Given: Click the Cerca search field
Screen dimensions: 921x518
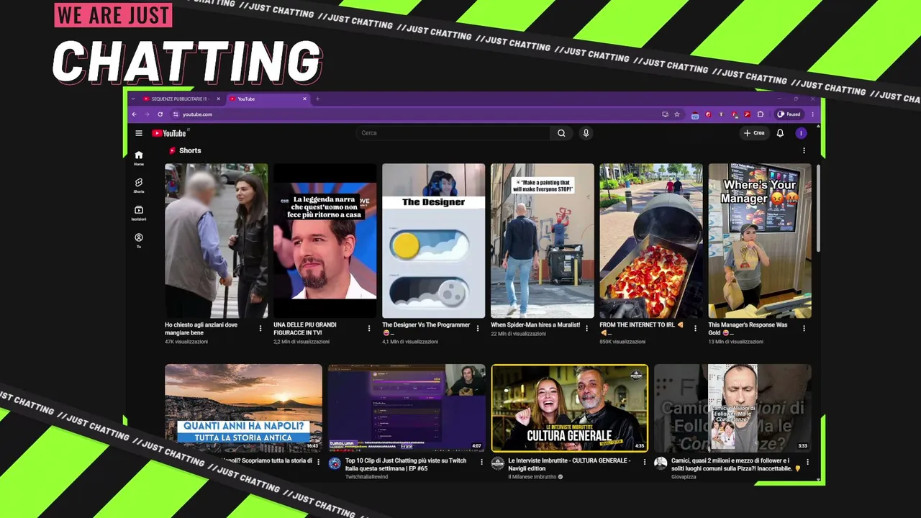Looking at the screenshot, I should point(453,133).
